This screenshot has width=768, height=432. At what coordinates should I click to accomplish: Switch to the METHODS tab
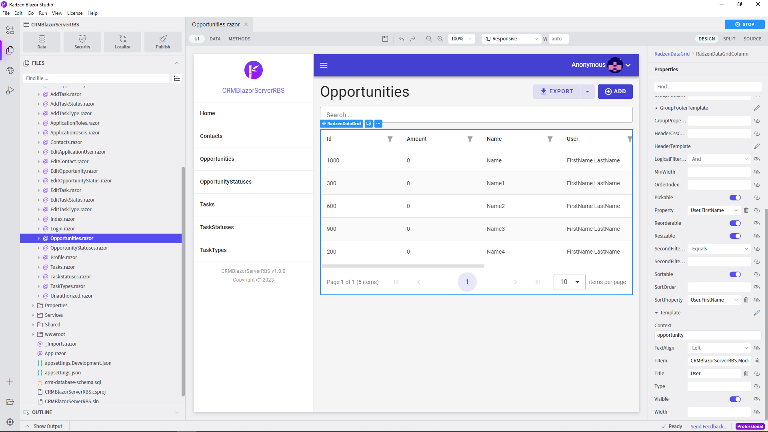(240, 39)
